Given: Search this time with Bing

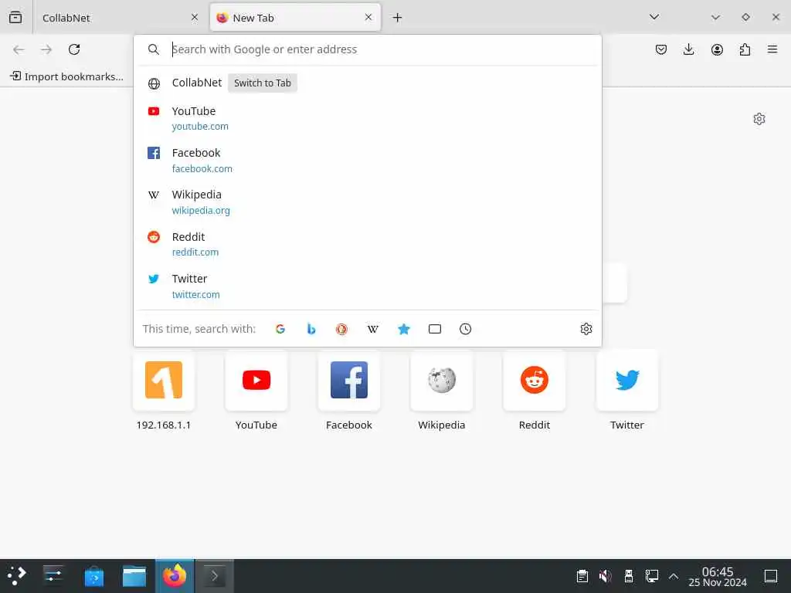Looking at the screenshot, I should 311,329.
